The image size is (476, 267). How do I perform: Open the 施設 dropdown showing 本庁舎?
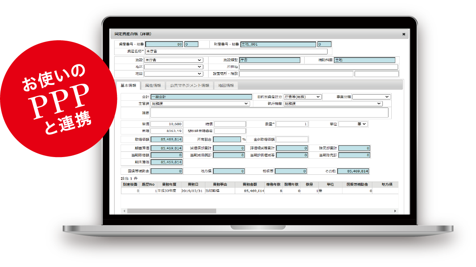tap(173, 60)
